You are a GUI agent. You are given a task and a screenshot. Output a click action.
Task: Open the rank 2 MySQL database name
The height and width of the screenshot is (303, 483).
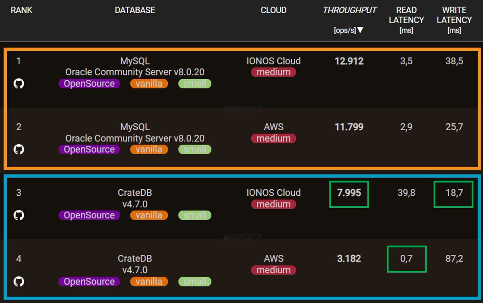[x=135, y=127]
